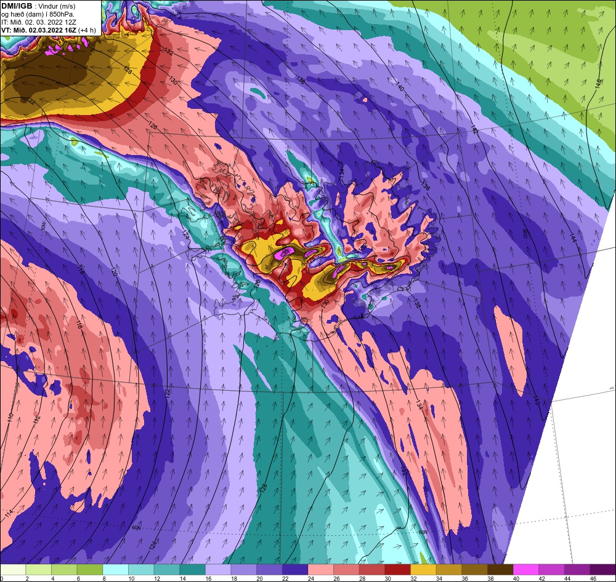Select the legend swatch between 10 and 12

[141, 570]
